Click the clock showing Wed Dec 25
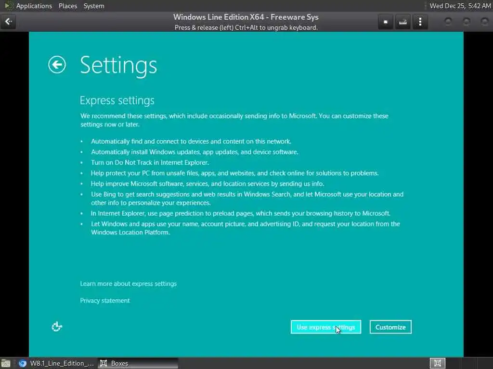This screenshot has width=493, height=369. [x=460, y=6]
